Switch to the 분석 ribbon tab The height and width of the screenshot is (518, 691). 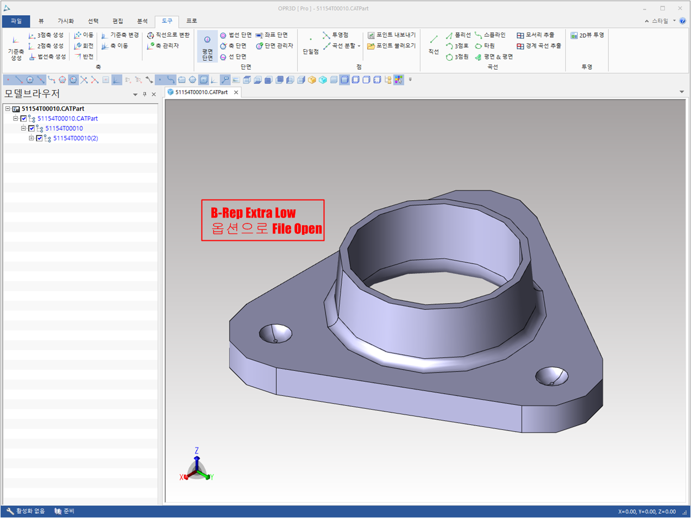(142, 21)
